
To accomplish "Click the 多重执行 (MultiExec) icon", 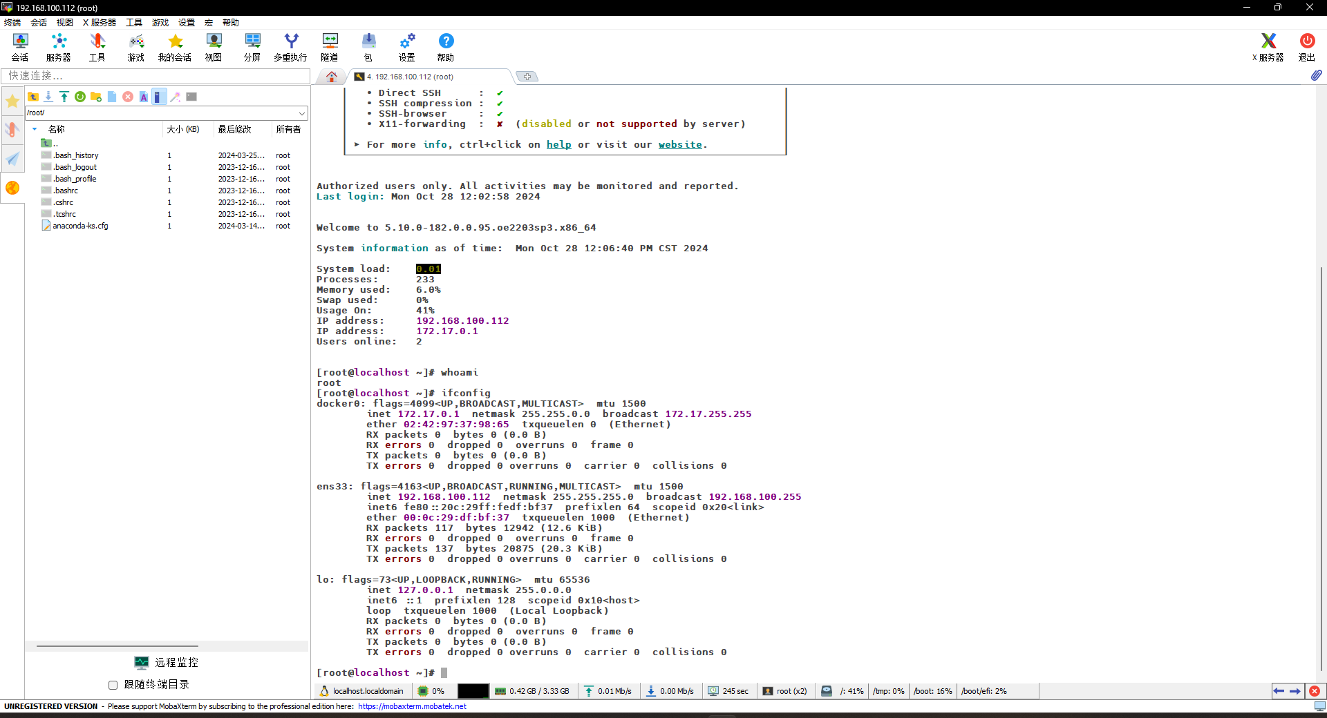I will 290,47.
